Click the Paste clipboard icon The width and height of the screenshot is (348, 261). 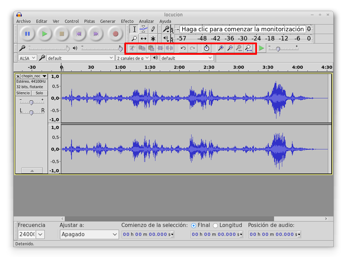[x=151, y=48]
